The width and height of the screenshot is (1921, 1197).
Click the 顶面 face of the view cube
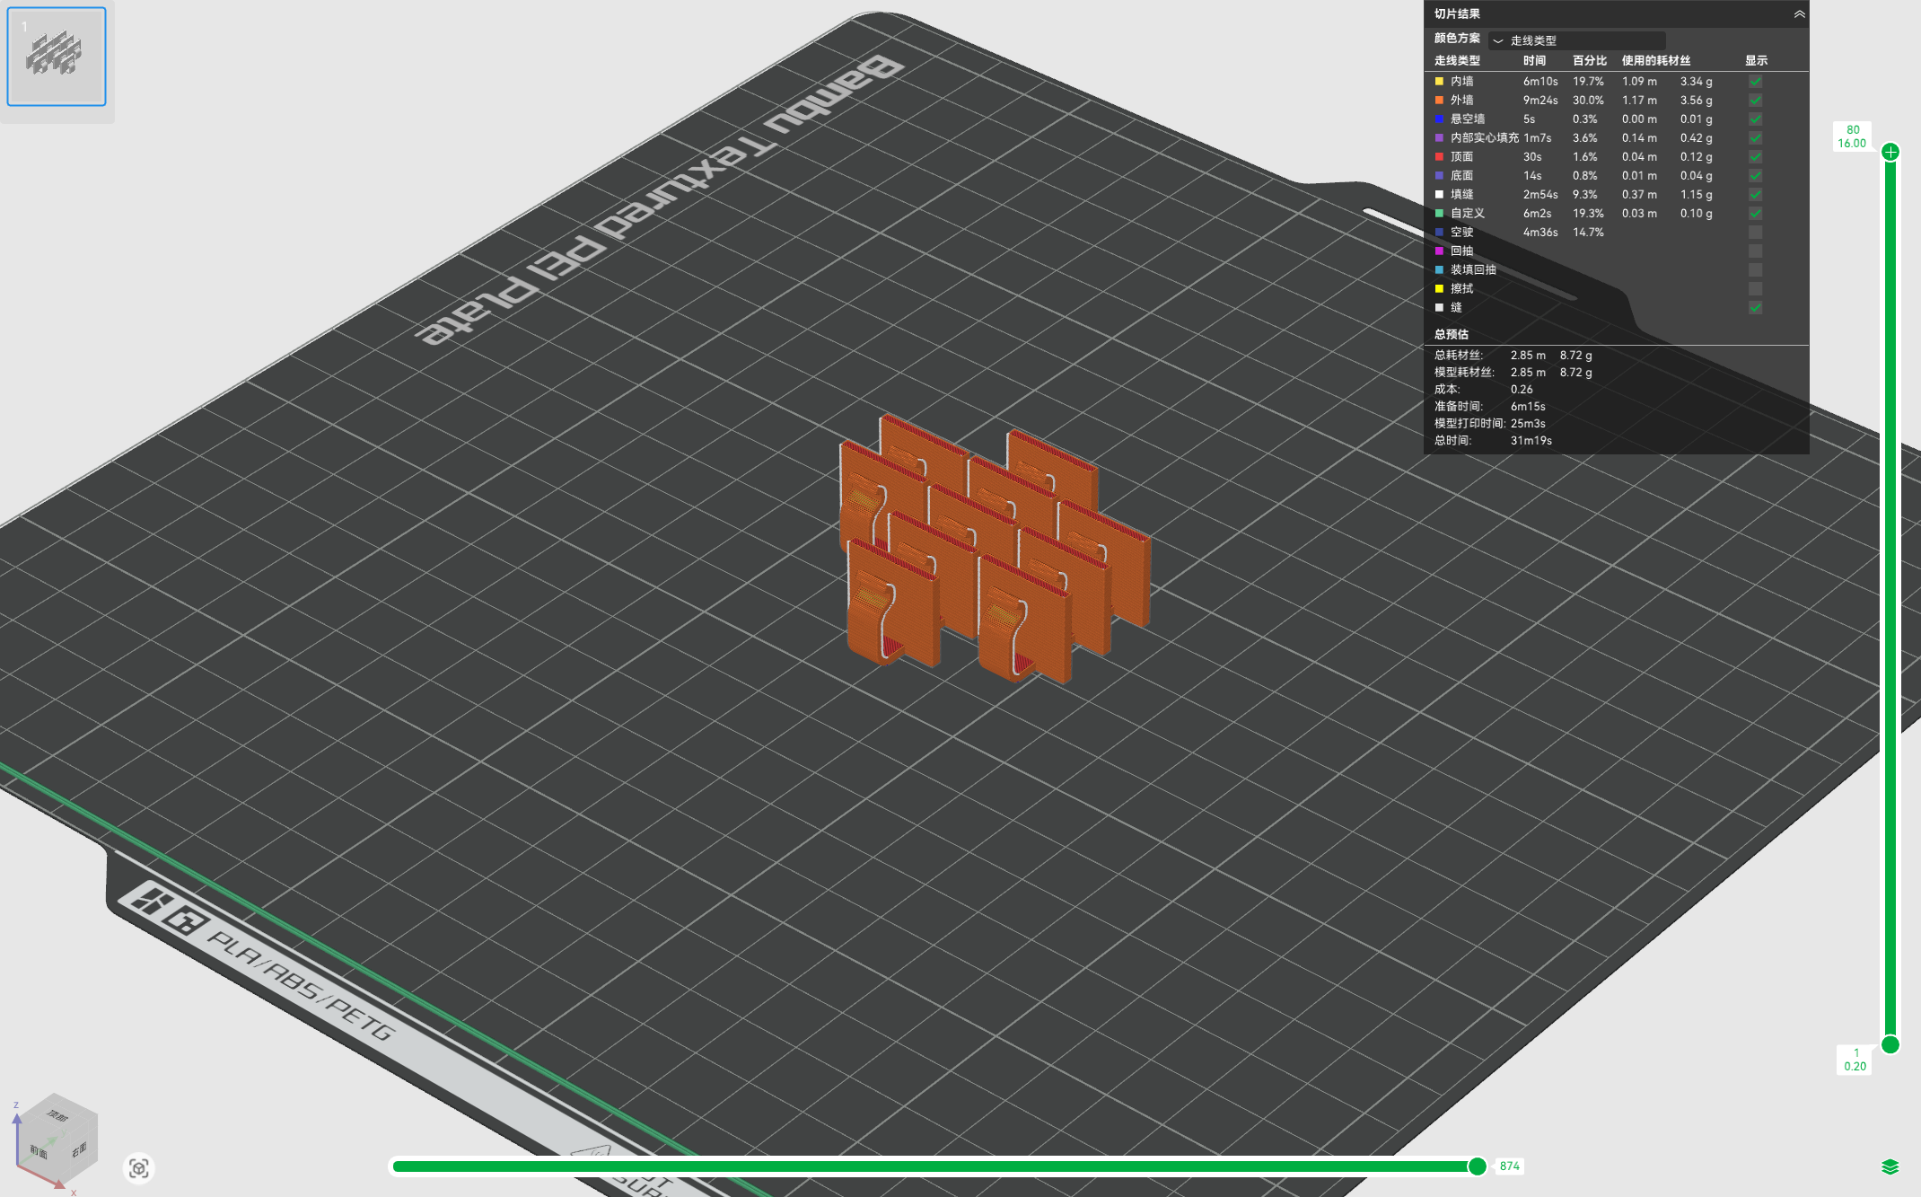tap(57, 1115)
